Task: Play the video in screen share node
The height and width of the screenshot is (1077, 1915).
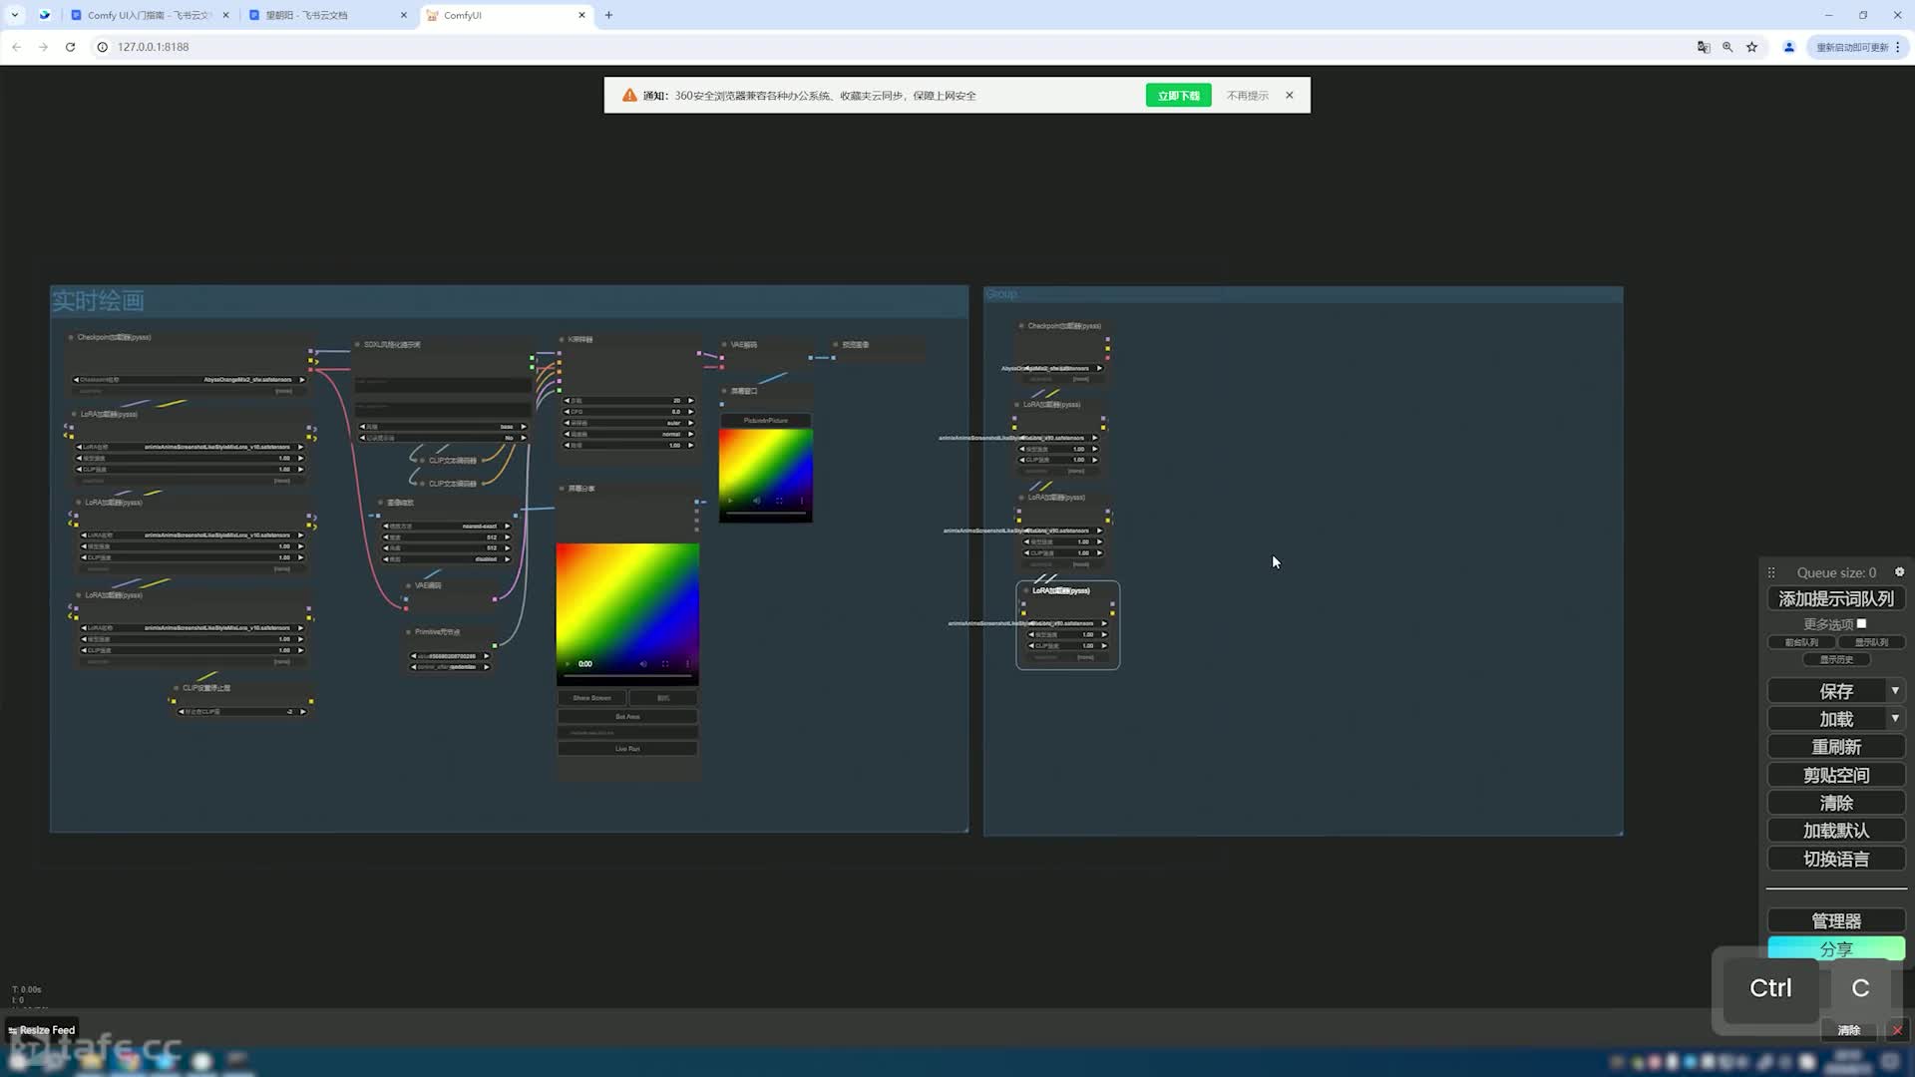Action: coord(569,663)
